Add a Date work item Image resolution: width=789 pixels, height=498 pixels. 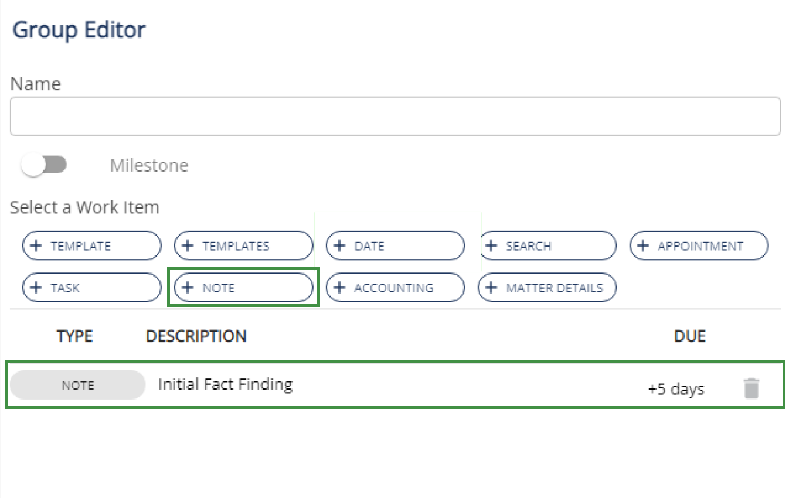395,246
